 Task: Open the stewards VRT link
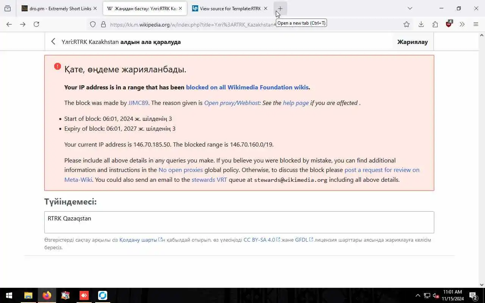coord(209,180)
